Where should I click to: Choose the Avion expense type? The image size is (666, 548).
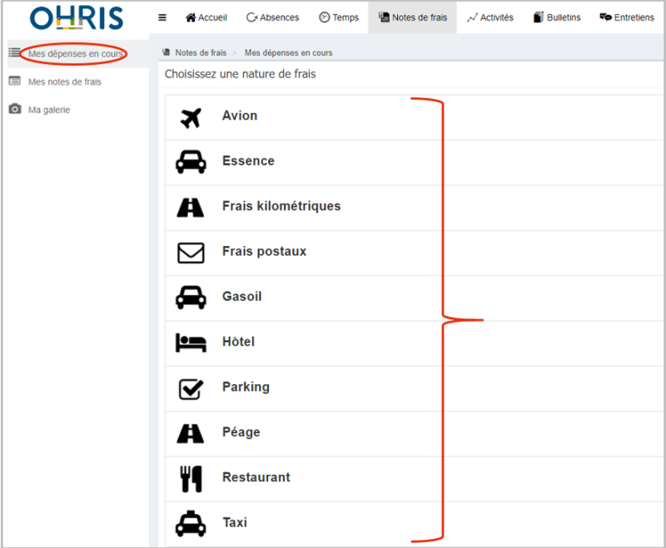[414, 117]
